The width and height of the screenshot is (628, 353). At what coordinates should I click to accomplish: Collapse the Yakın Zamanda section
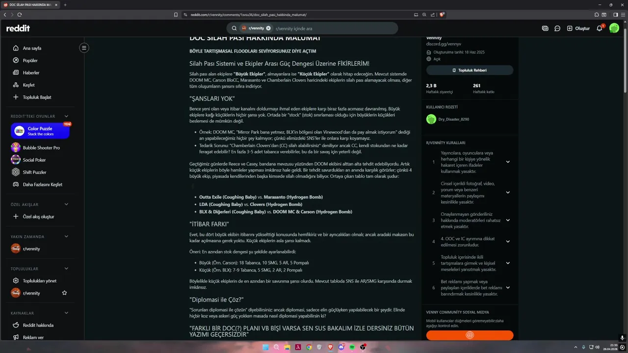click(x=66, y=236)
